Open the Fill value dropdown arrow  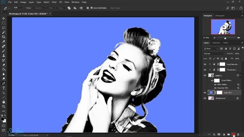point(242,59)
